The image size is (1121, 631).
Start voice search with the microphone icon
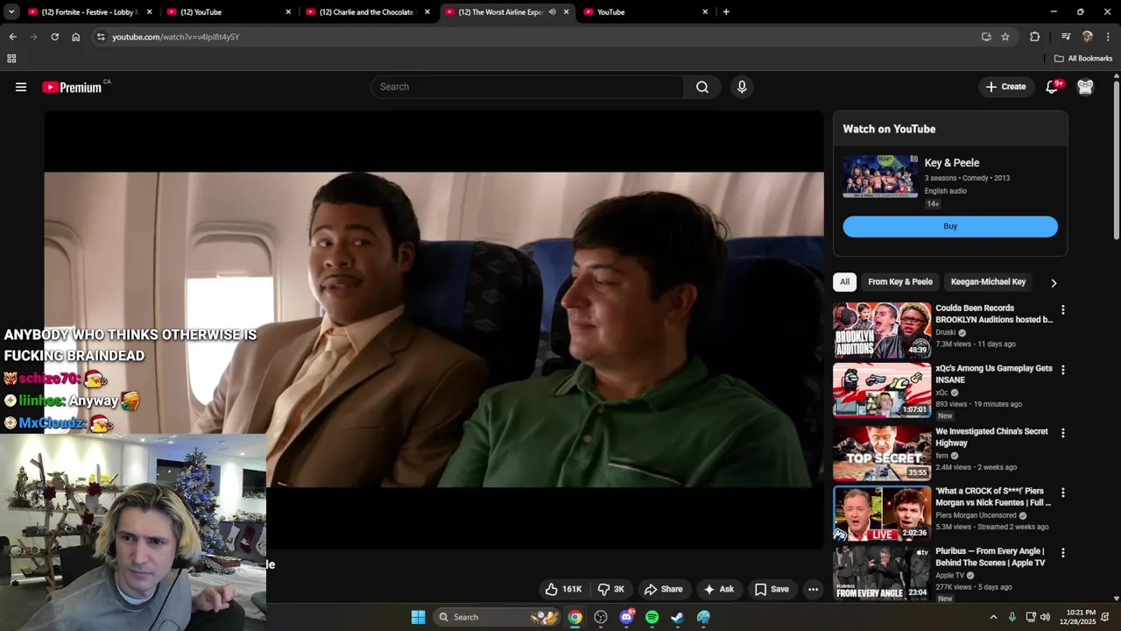[x=742, y=87]
